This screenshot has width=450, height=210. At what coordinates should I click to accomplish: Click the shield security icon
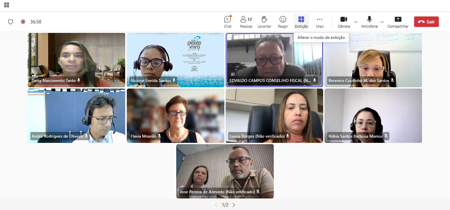(x=11, y=22)
